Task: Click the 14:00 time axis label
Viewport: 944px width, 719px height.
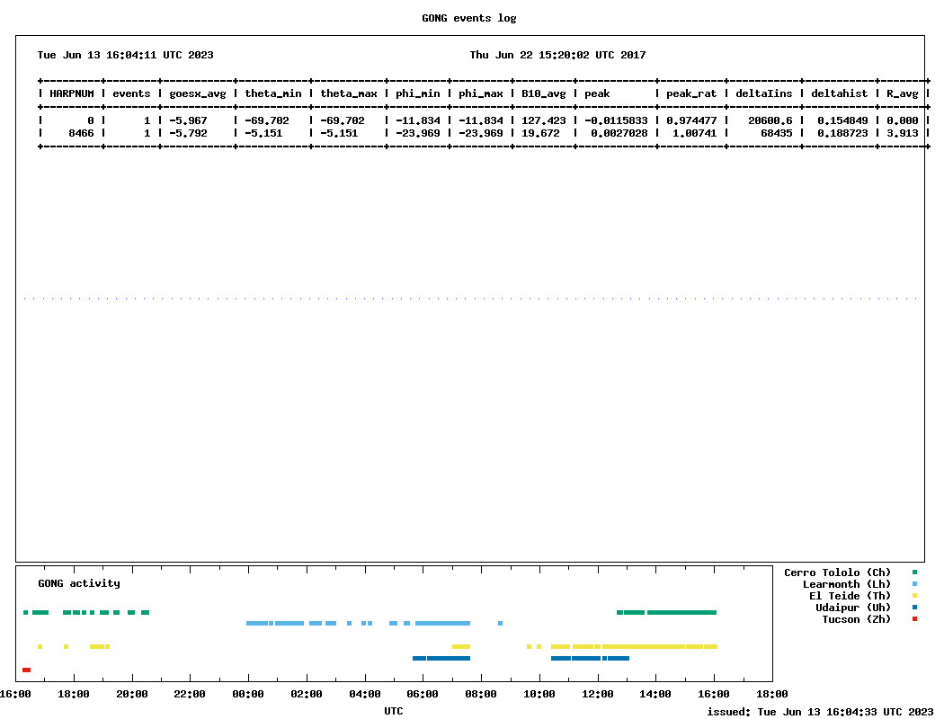Action: pyautogui.click(x=655, y=695)
